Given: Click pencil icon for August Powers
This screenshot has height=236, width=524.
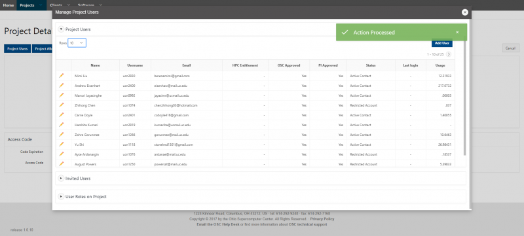Looking at the screenshot, I should pos(61,163).
